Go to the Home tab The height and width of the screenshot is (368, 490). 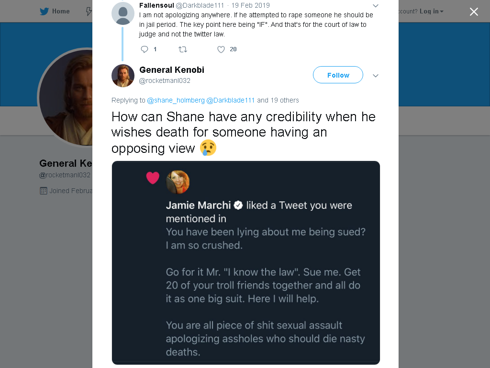(x=55, y=11)
